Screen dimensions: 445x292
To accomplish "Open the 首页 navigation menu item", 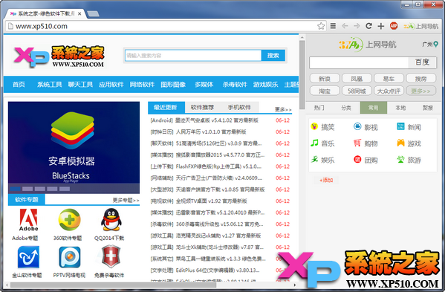I will [19, 84].
